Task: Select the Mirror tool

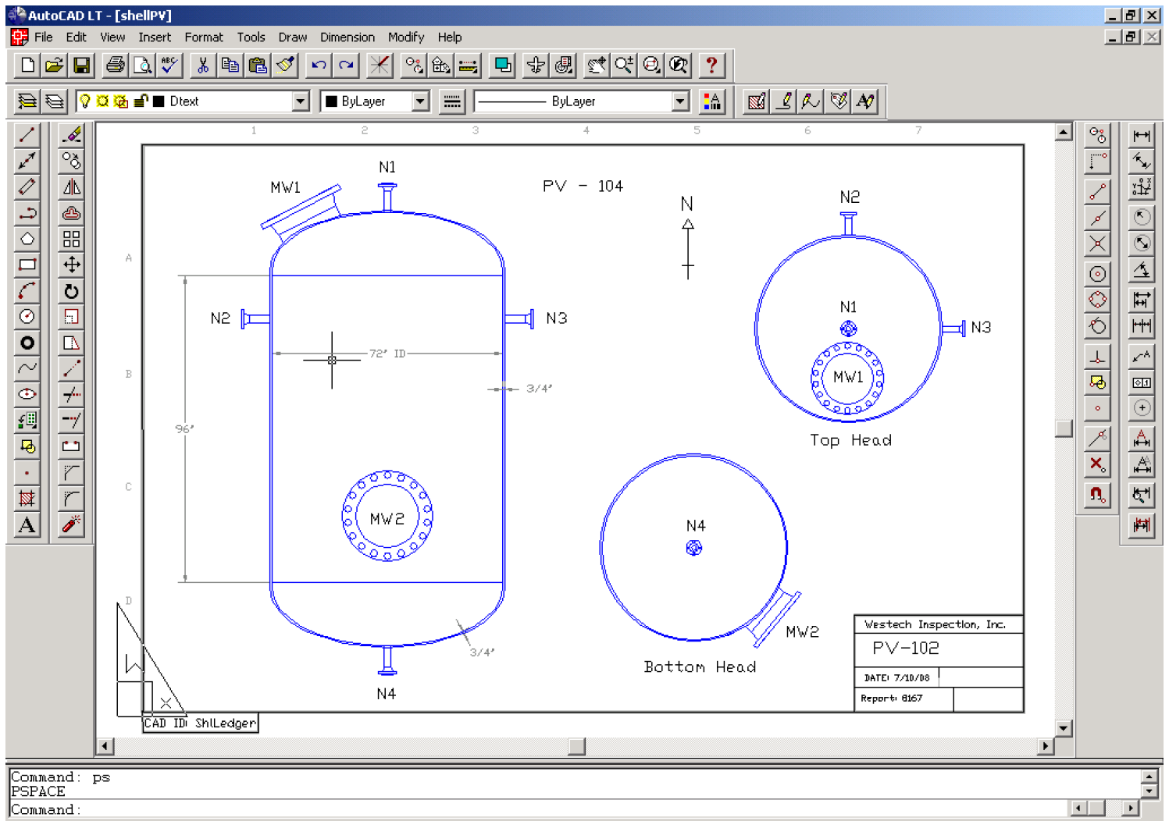Action: click(x=70, y=187)
